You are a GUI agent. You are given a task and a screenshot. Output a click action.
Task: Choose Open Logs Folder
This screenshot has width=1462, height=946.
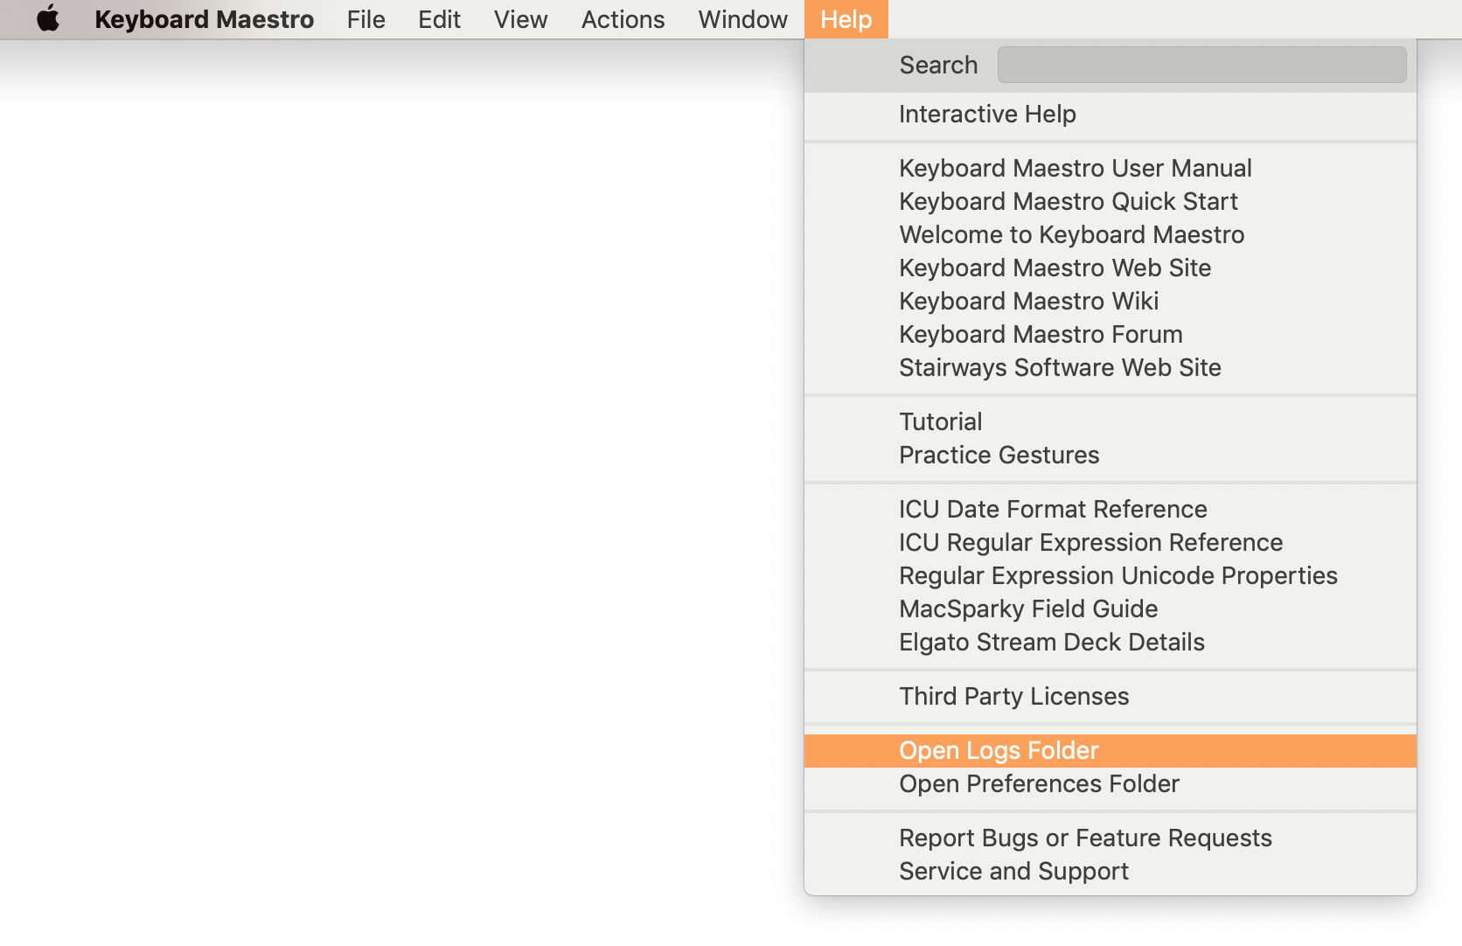coord(1110,750)
